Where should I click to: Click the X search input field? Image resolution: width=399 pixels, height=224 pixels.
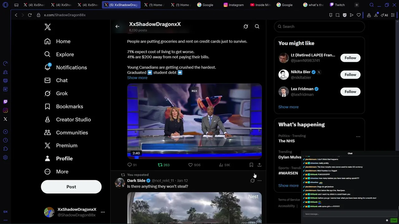click(320, 26)
